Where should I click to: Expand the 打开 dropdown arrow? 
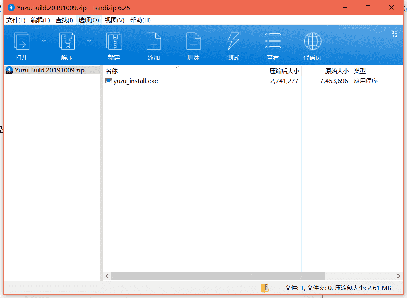(x=44, y=41)
